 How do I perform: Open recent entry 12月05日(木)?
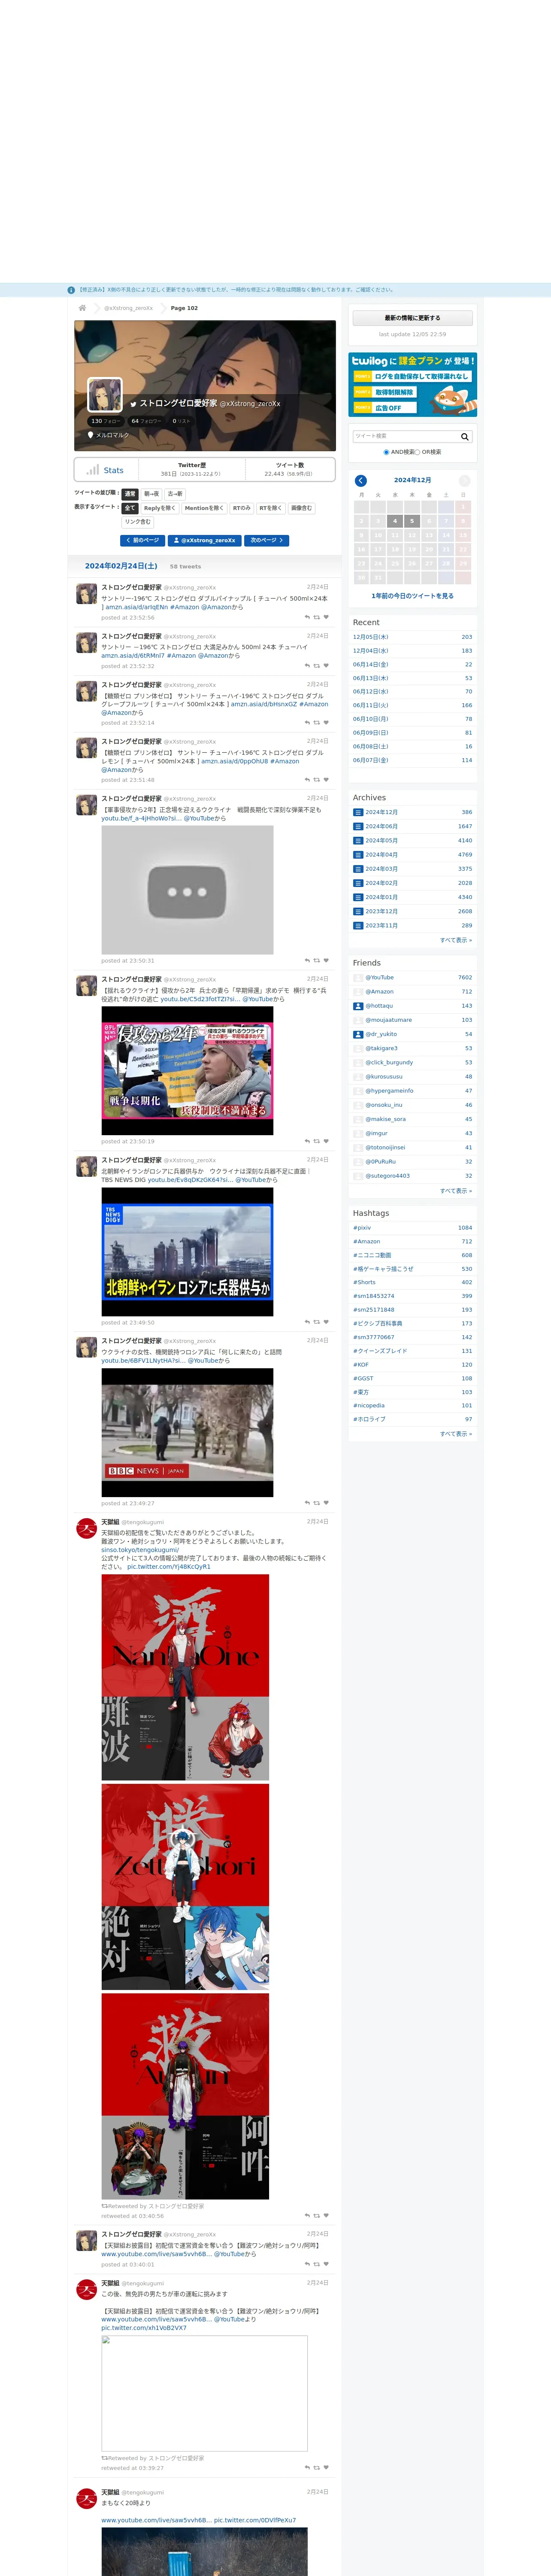pyautogui.click(x=371, y=637)
